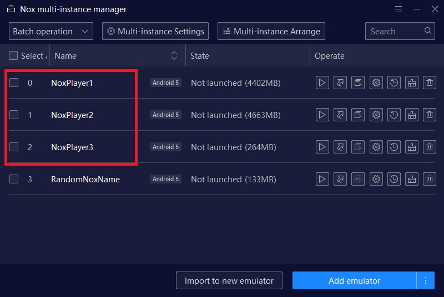Toggle the Select all checkbox
This screenshot has height=297, width=444.
(x=14, y=55)
